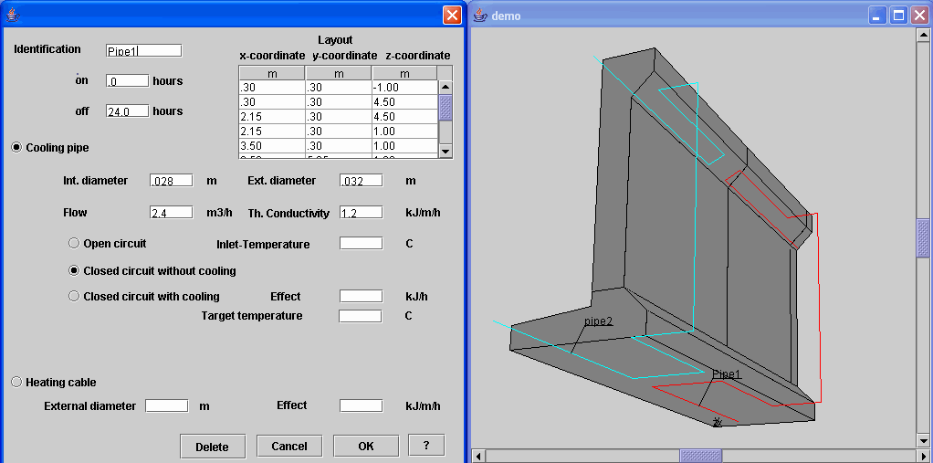Click the layout table scrollbar thumb
The width and height of the screenshot is (933, 463).
(x=446, y=107)
